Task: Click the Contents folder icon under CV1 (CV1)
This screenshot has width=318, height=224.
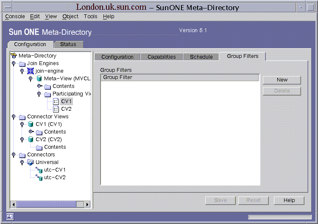Action: (x=39, y=132)
